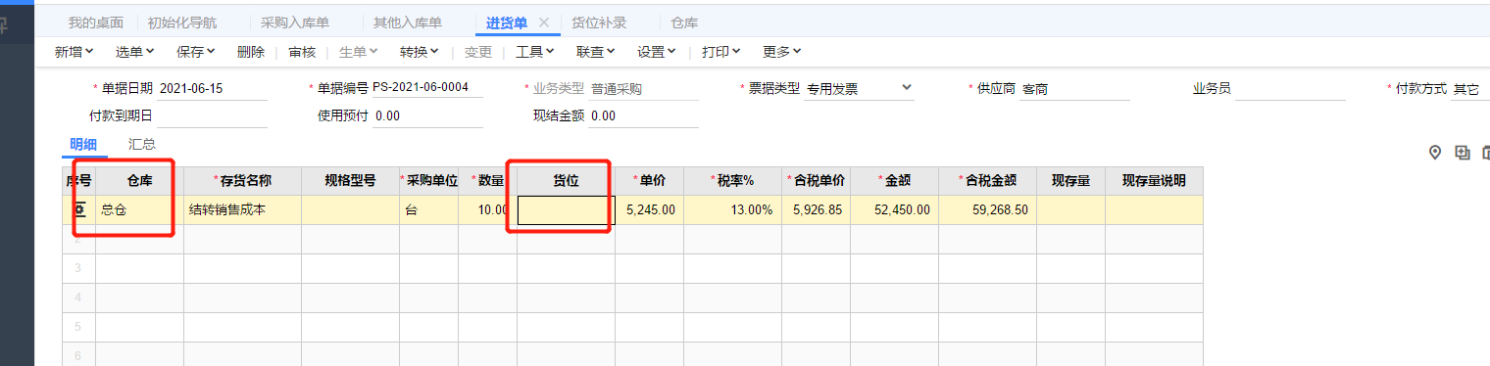Screen dimensions: 1490x366
Task: Switch to the 我的桌面 tab
Action: pos(96,22)
